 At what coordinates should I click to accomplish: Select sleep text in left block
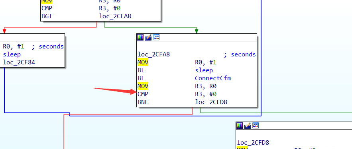pos(12,54)
